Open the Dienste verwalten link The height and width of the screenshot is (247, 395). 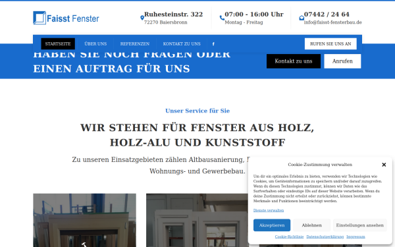[x=269, y=210]
